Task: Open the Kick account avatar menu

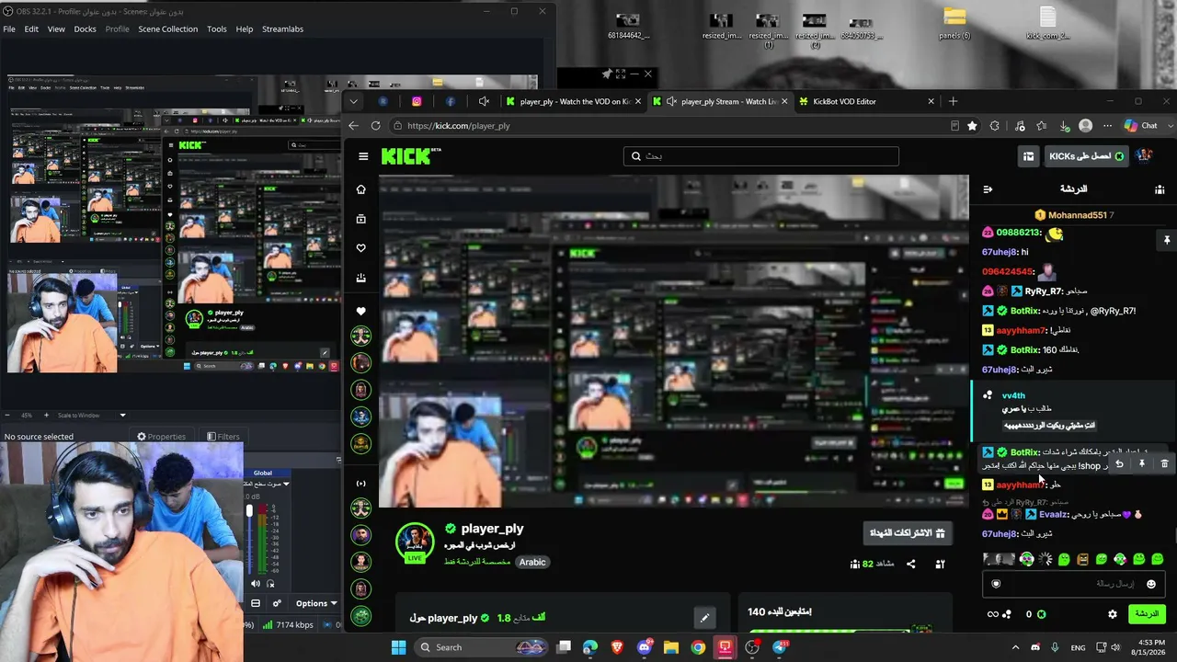Action: 1145,156
